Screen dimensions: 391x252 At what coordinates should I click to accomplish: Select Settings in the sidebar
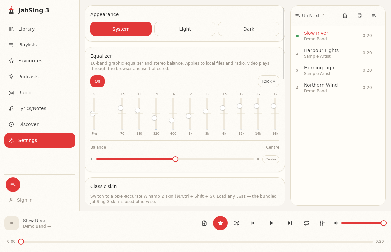tap(40, 140)
